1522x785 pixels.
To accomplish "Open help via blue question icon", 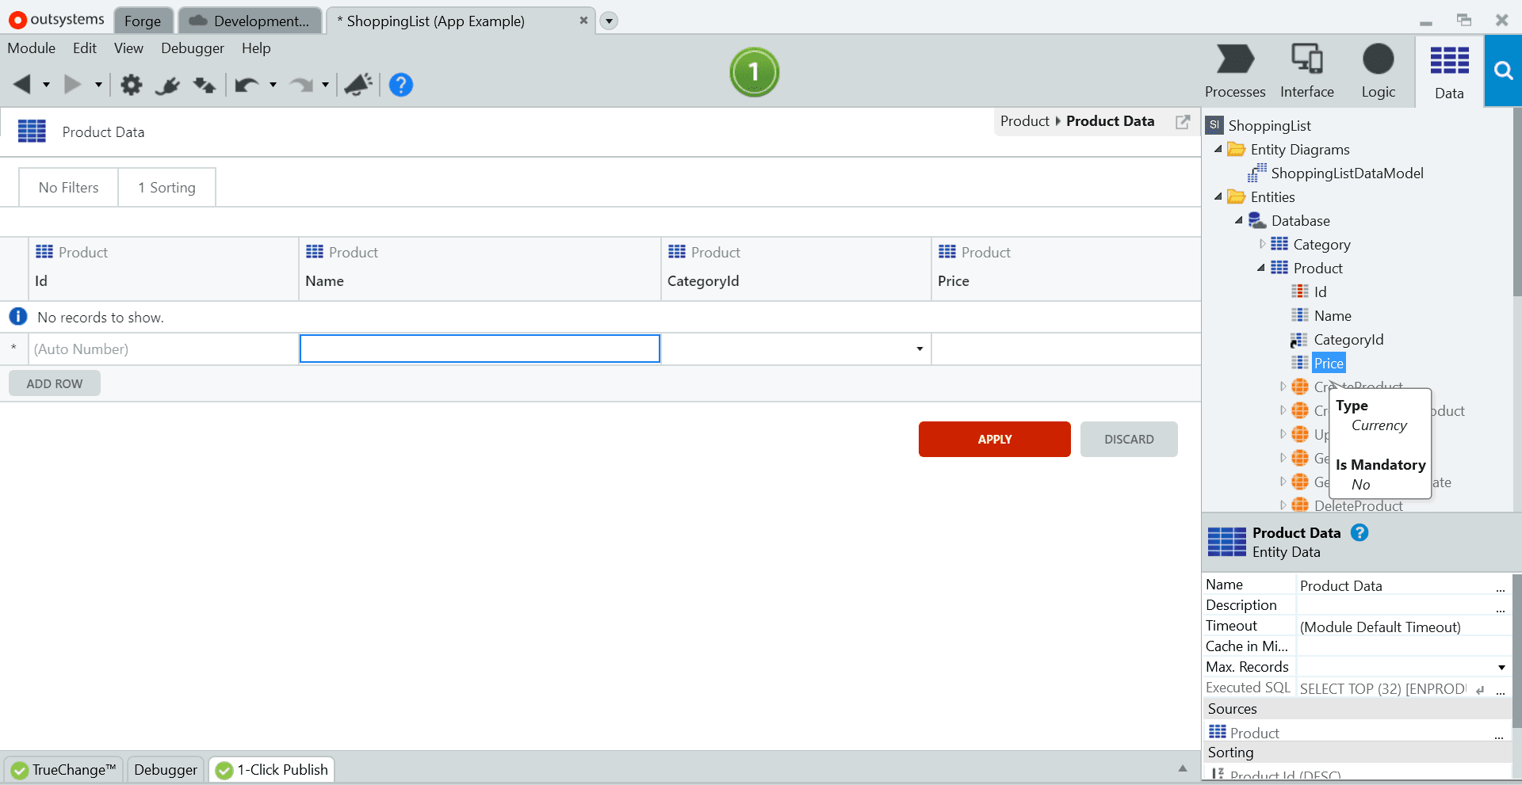I will (401, 85).
